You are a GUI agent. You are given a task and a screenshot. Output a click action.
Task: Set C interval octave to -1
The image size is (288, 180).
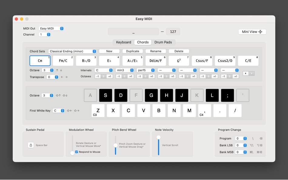(x=98, y=76)
